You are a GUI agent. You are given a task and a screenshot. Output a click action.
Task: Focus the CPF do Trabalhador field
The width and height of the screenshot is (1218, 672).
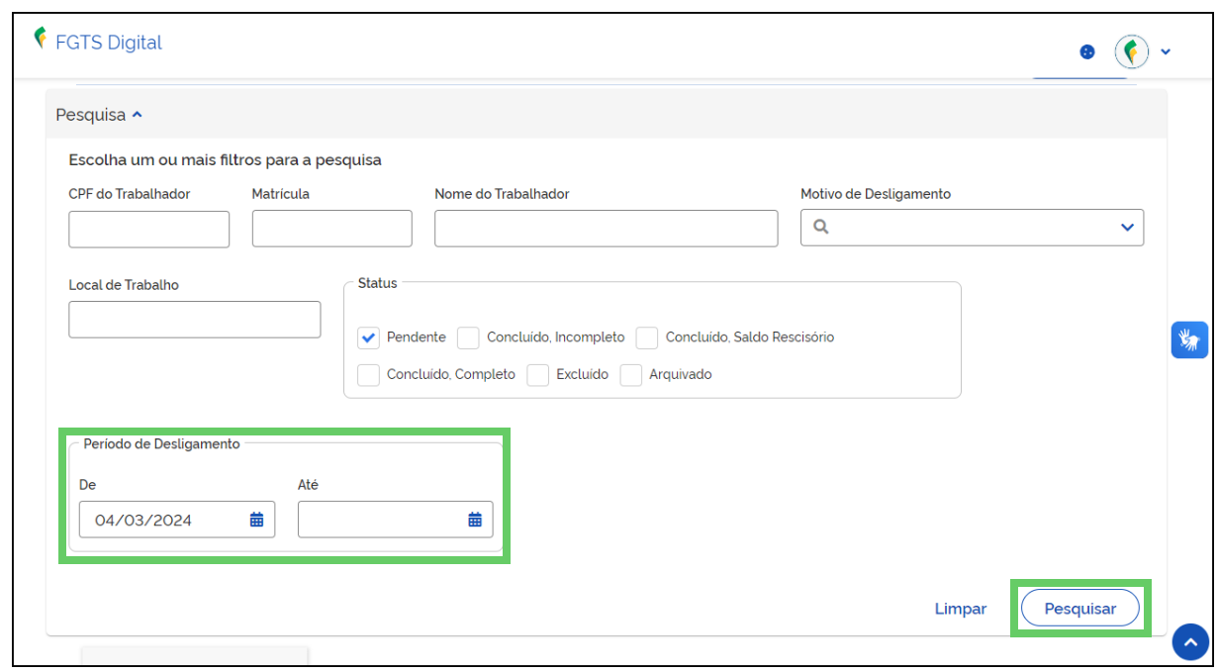click(x=148, y=229)
